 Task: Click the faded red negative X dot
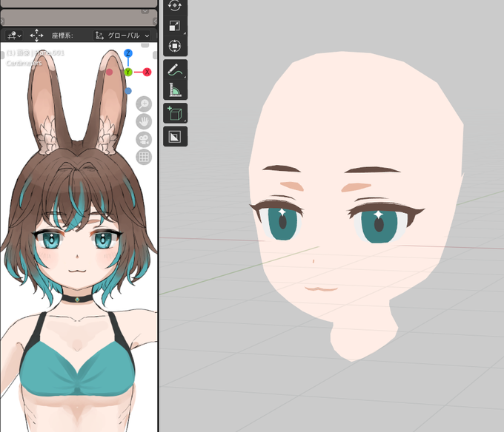pos(109,72)
